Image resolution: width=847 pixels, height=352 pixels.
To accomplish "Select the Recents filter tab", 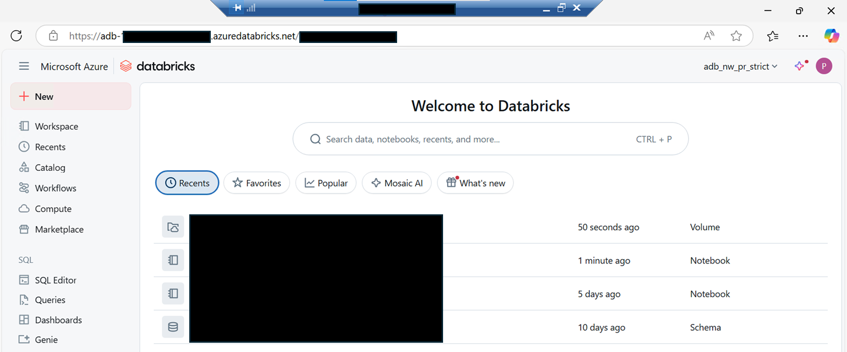I will coord(187,183).
